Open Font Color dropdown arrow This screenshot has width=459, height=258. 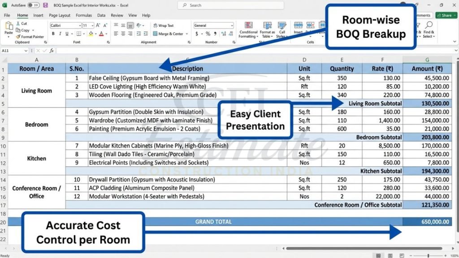[x=106, y=34]
